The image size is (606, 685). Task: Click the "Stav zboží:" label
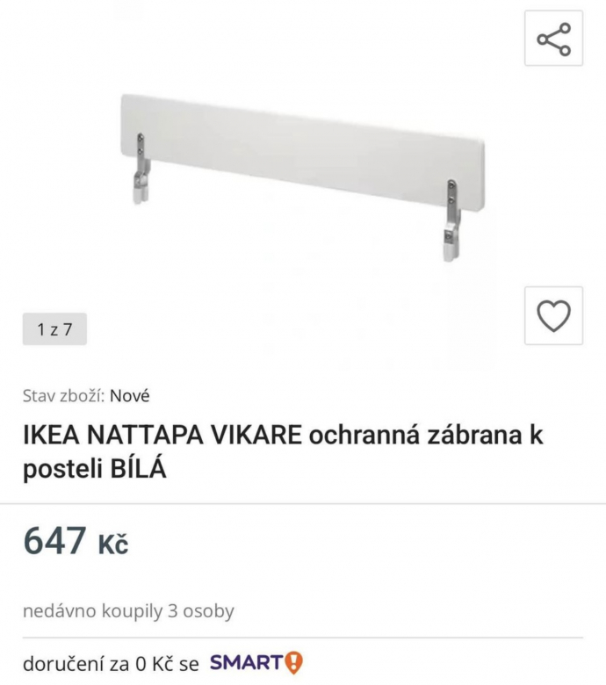[x=64, y=396]
